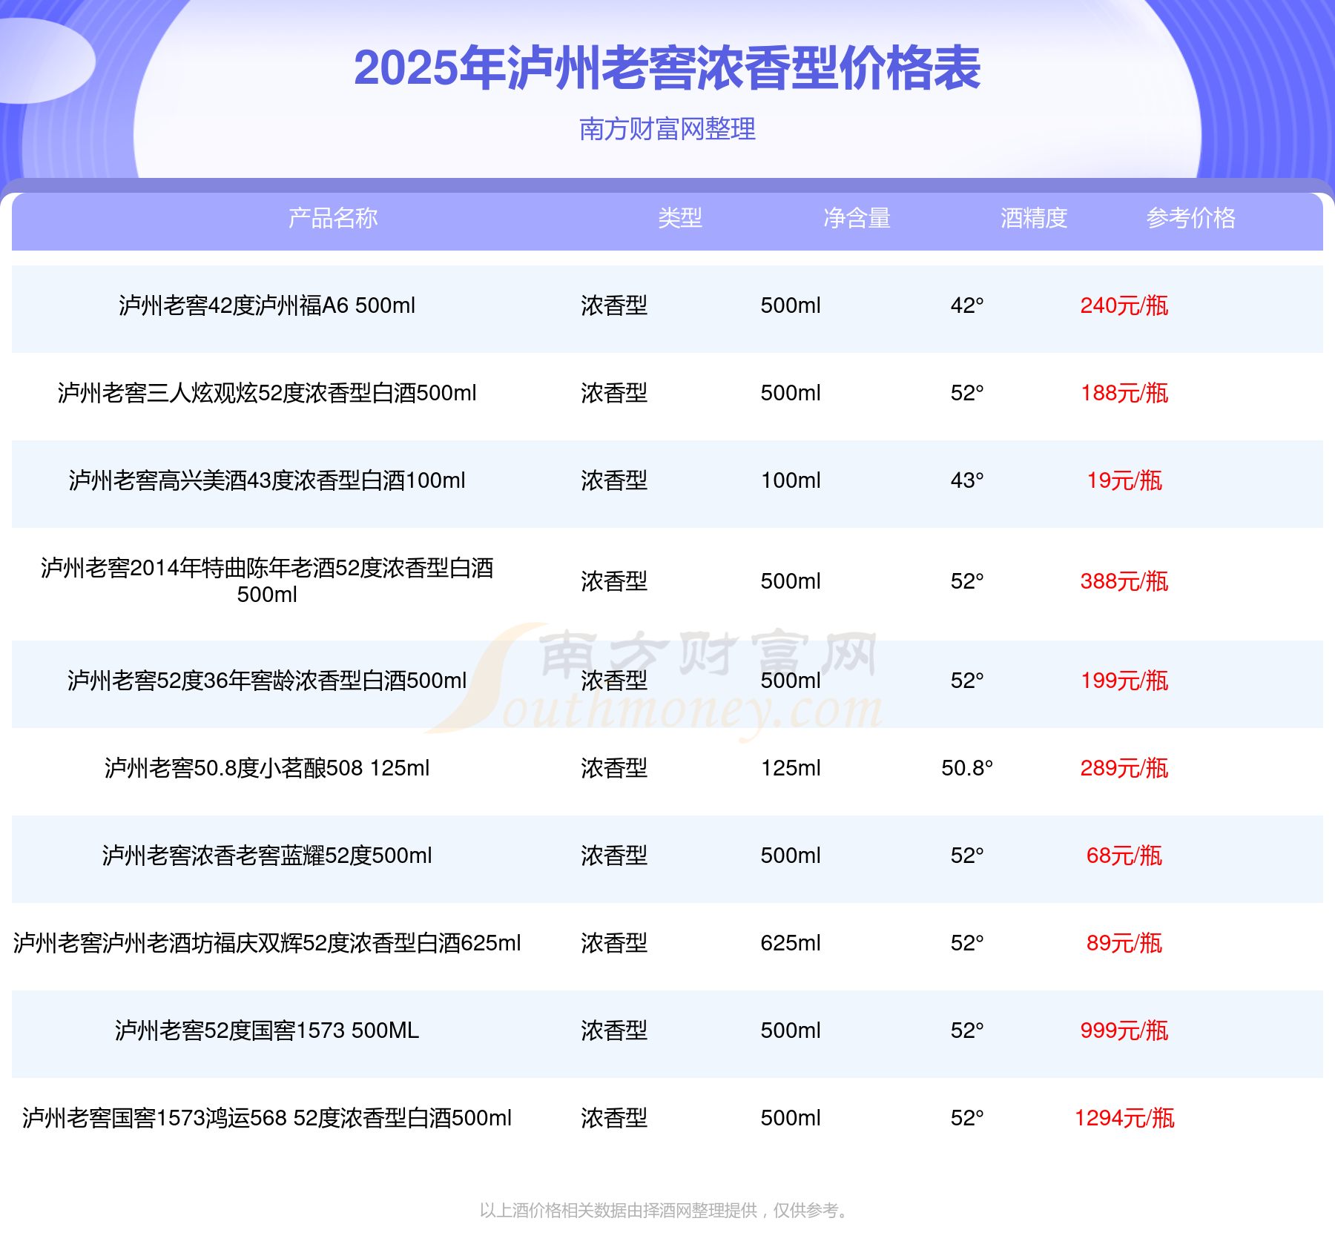1335x1244 pixels.
Task: Select product 泸州老窖浓香老窖蓝耀52度500ml
Action: [267, 856]
